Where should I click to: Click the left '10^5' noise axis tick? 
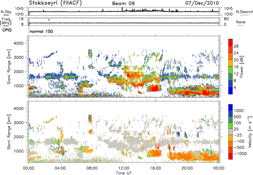[x=19, y=9]
